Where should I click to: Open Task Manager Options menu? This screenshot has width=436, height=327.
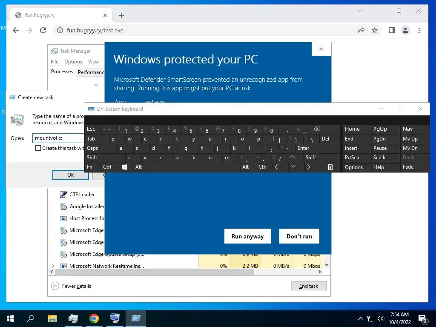pyautogui.click(x=73, y=61)
